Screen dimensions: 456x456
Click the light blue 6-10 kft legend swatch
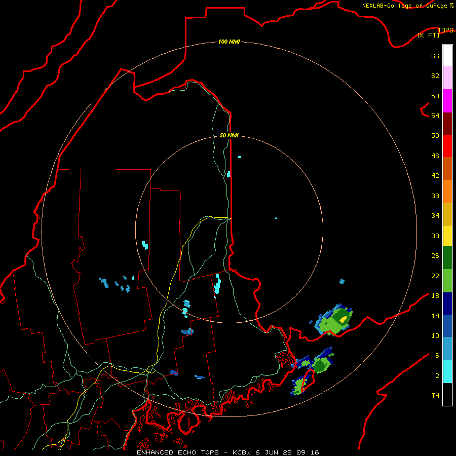coord(447,349)
